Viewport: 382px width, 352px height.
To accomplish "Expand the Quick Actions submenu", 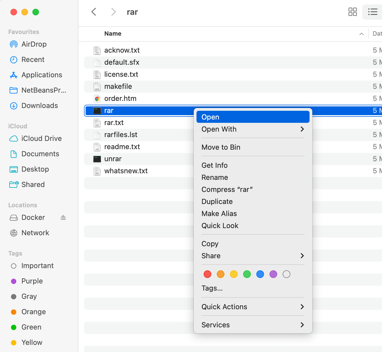I will [302, 307].
